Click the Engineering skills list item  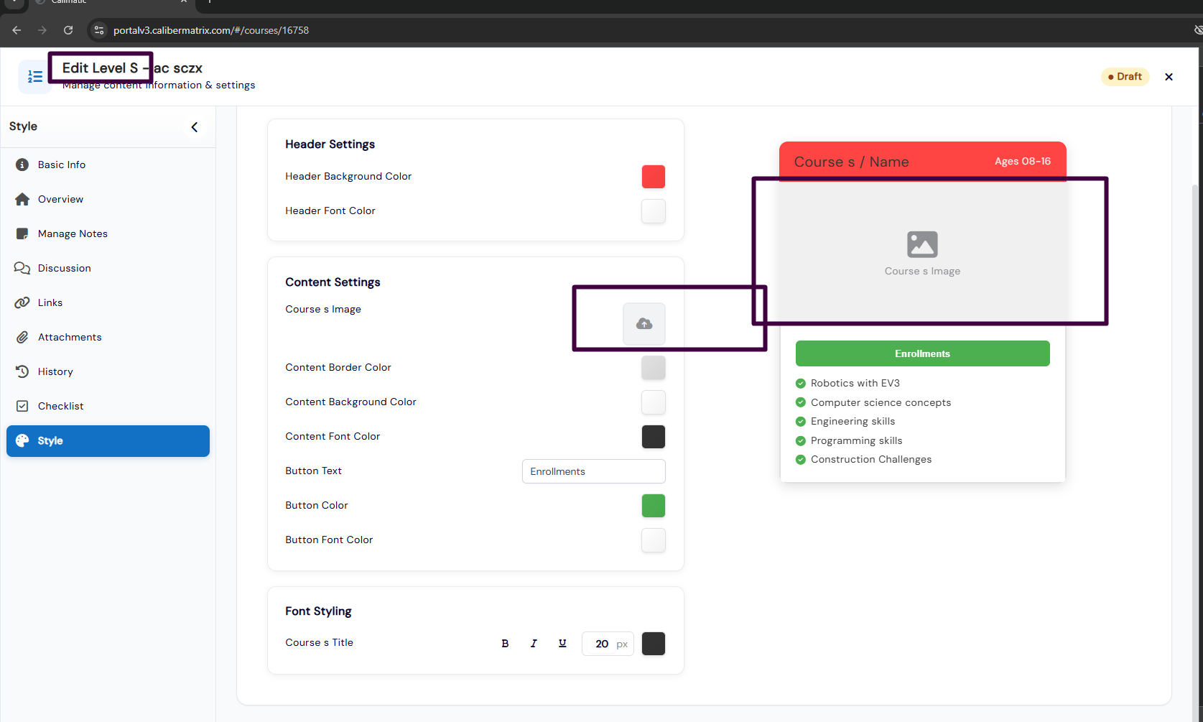point(853,421)
